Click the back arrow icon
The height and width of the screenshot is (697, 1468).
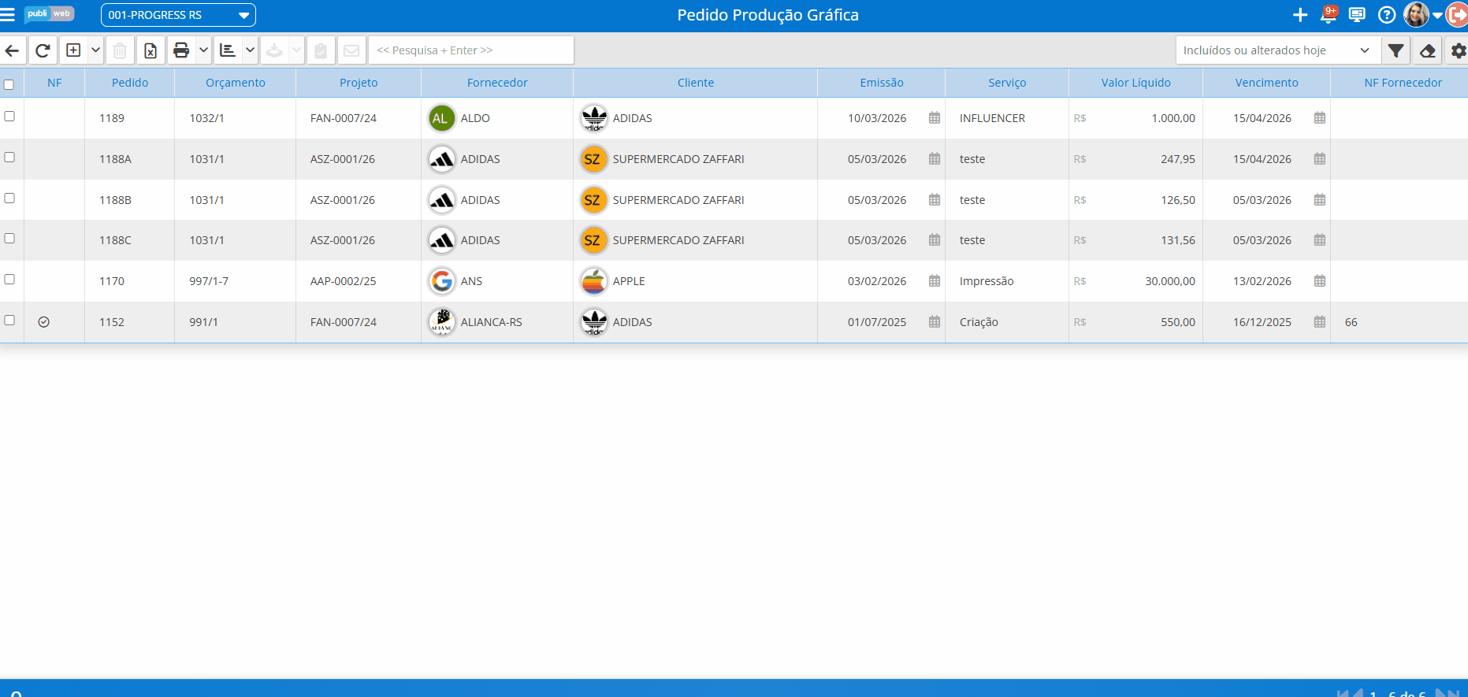(x=13, y=50)
